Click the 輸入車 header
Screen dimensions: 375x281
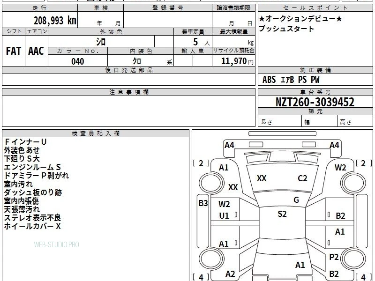193,51
